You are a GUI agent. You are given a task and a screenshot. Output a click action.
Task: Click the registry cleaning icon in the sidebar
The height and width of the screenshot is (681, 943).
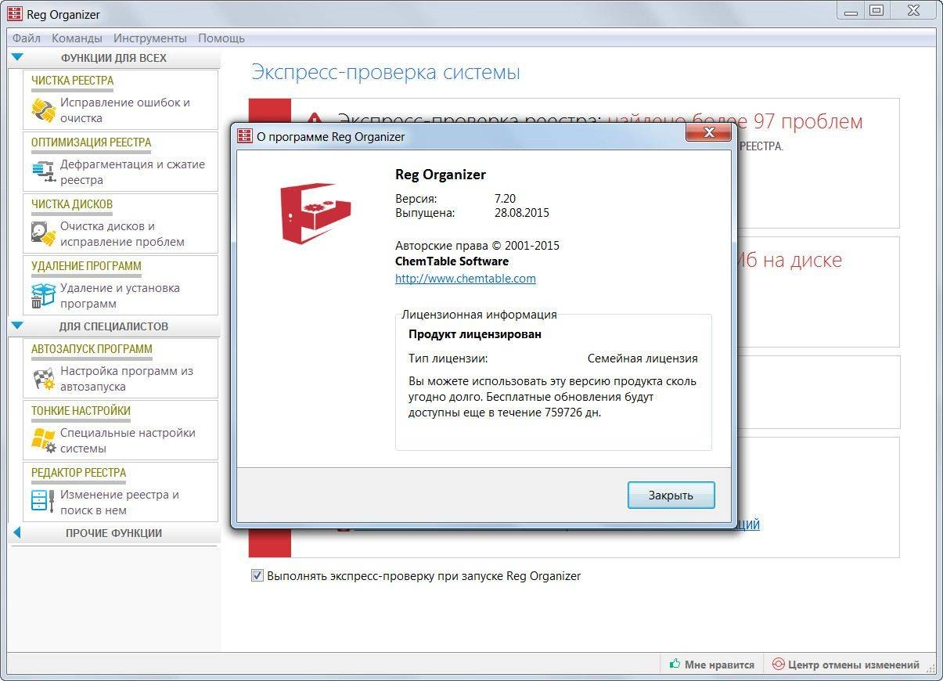43,110
